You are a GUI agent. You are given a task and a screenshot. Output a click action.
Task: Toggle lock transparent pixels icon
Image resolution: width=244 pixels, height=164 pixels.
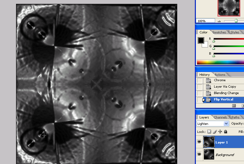(x=209, y=132)
